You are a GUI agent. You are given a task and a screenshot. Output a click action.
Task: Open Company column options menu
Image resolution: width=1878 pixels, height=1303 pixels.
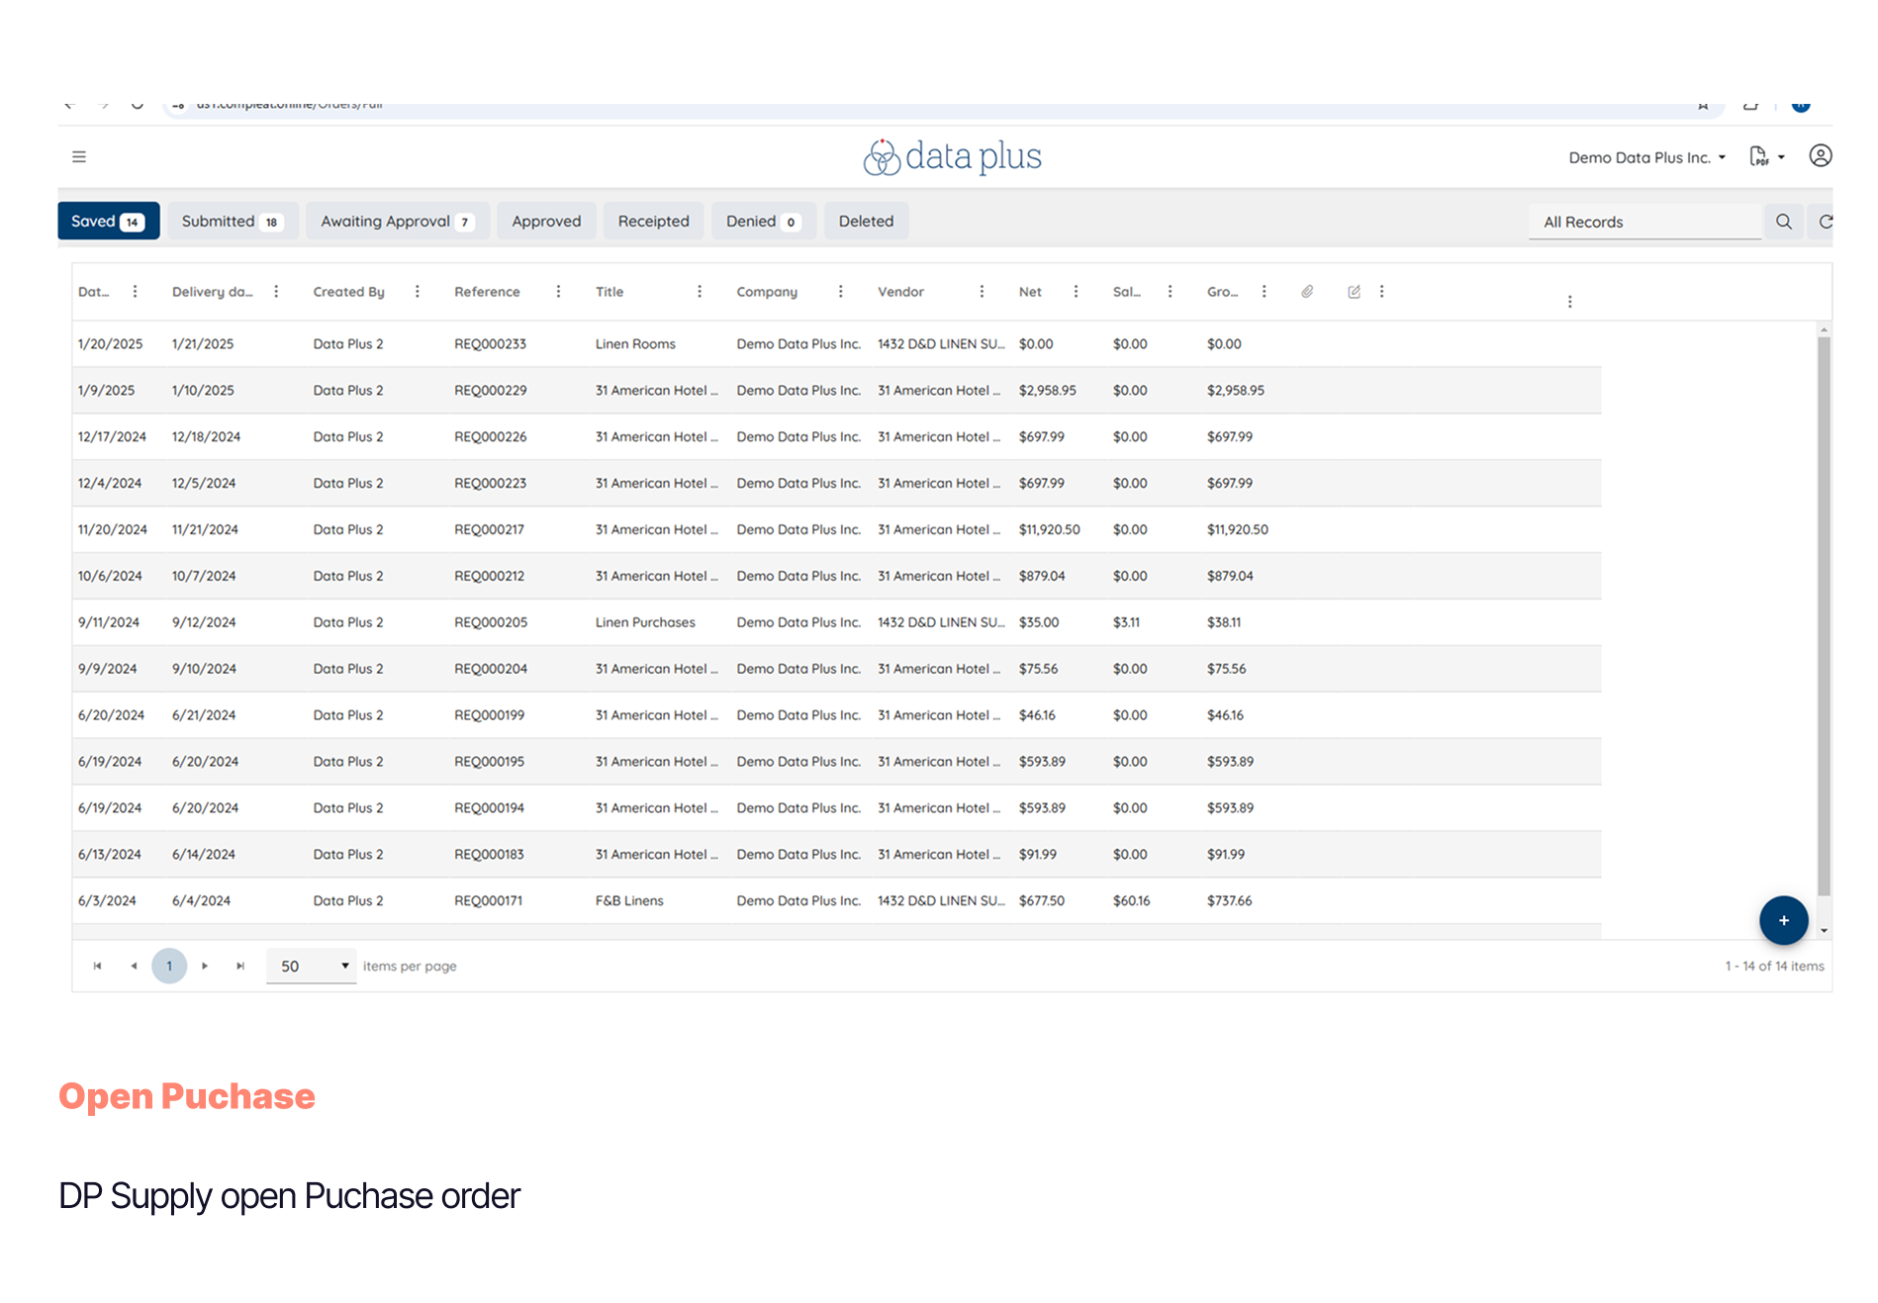(x=840, y=292)
